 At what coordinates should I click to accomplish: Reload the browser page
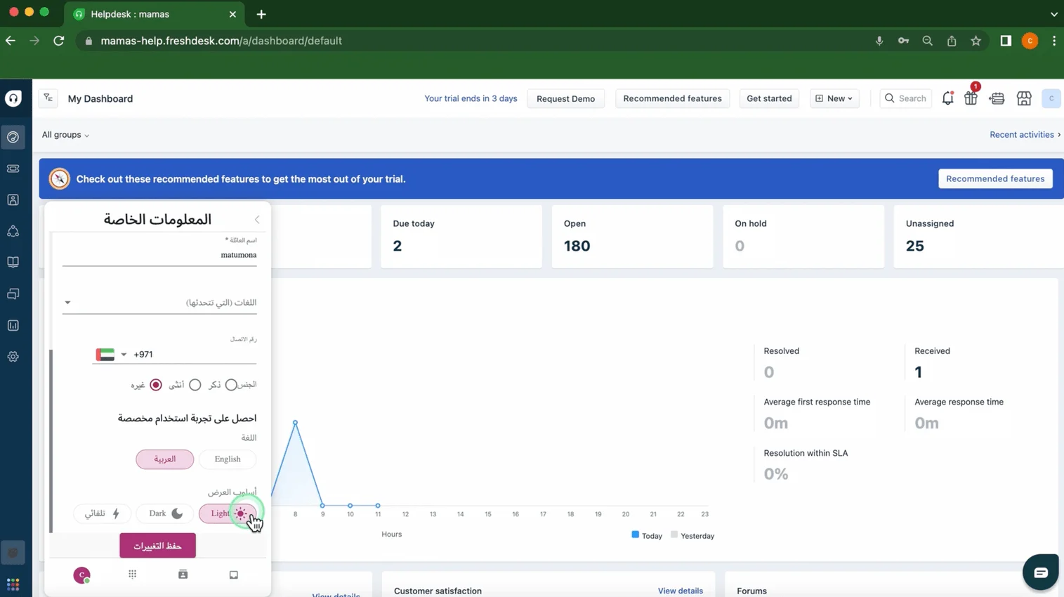click(x=59, y=41)
